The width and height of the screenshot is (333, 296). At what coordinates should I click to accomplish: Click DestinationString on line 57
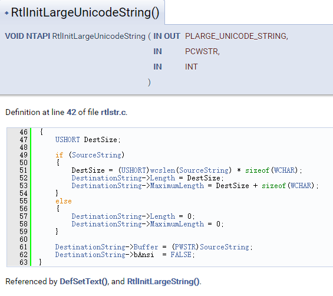coord(107,216)
